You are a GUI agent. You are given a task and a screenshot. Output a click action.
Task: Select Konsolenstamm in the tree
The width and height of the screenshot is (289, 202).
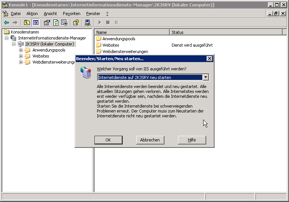[x=25, y=32]
